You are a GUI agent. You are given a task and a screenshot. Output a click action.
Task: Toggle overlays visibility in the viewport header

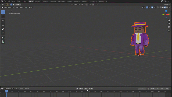pyautogui.click(x=152, y=8)
